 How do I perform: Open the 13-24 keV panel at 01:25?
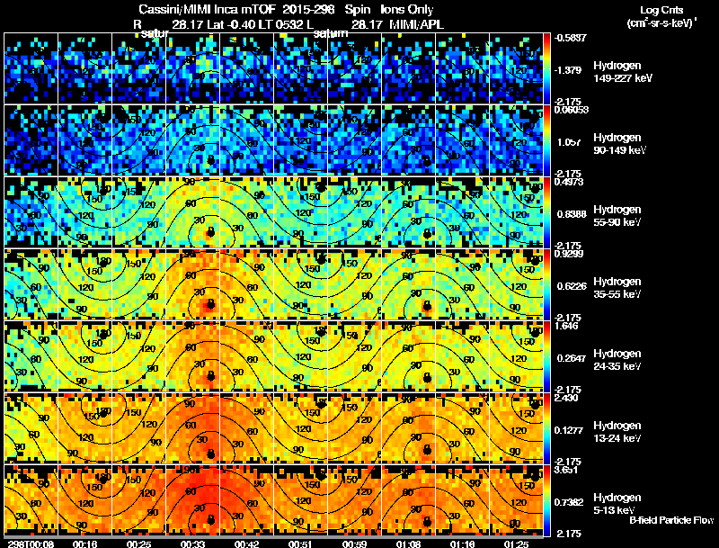(516, 428)
